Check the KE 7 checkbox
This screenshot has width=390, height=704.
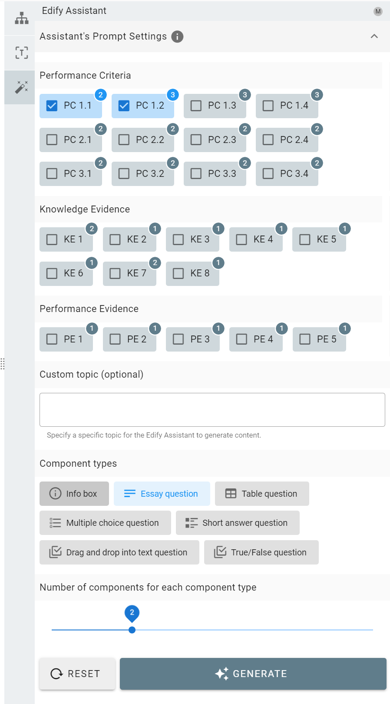[115, 273]
